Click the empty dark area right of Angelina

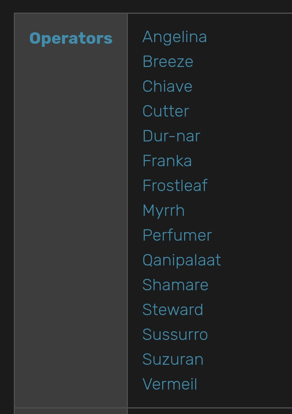(249, 37)
